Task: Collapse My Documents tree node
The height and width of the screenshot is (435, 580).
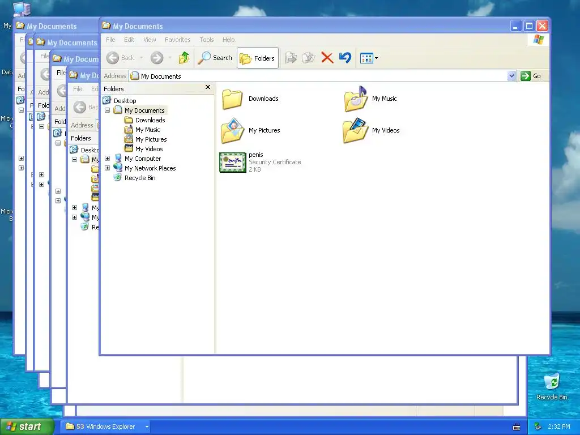Action: [107, 110]
